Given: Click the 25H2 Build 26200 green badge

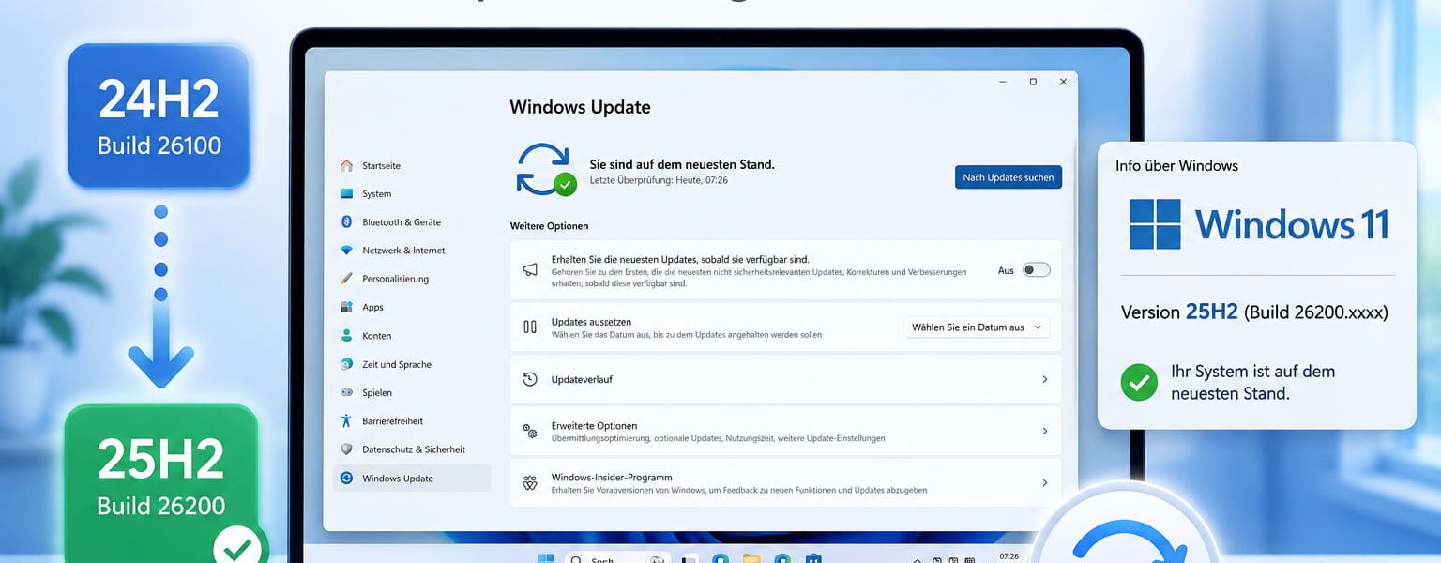Looking at the screenshot, I should point(161,483).
